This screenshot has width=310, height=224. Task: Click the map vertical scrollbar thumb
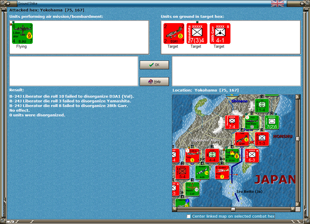click(x=298, y=139)
